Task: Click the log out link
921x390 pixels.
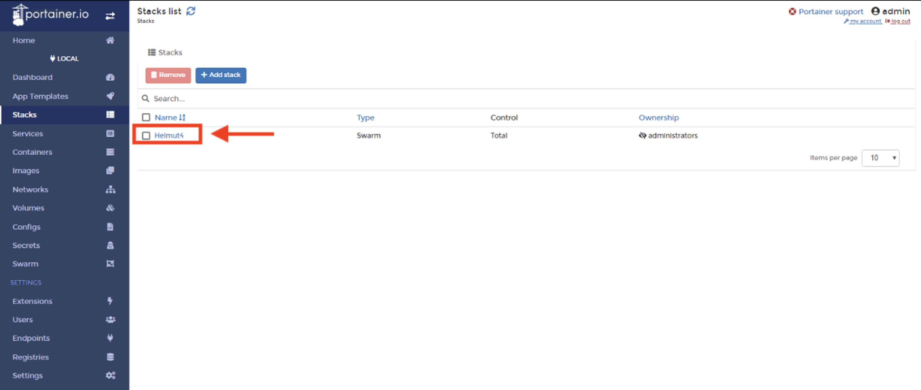Action: tap(900, 21)
